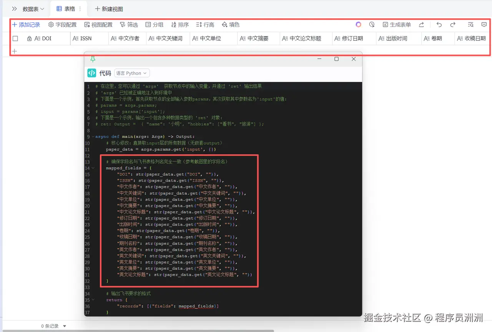Open the 填色 fill color option
492x332 pixels.
pyautogui.click(x=231, y=25)
